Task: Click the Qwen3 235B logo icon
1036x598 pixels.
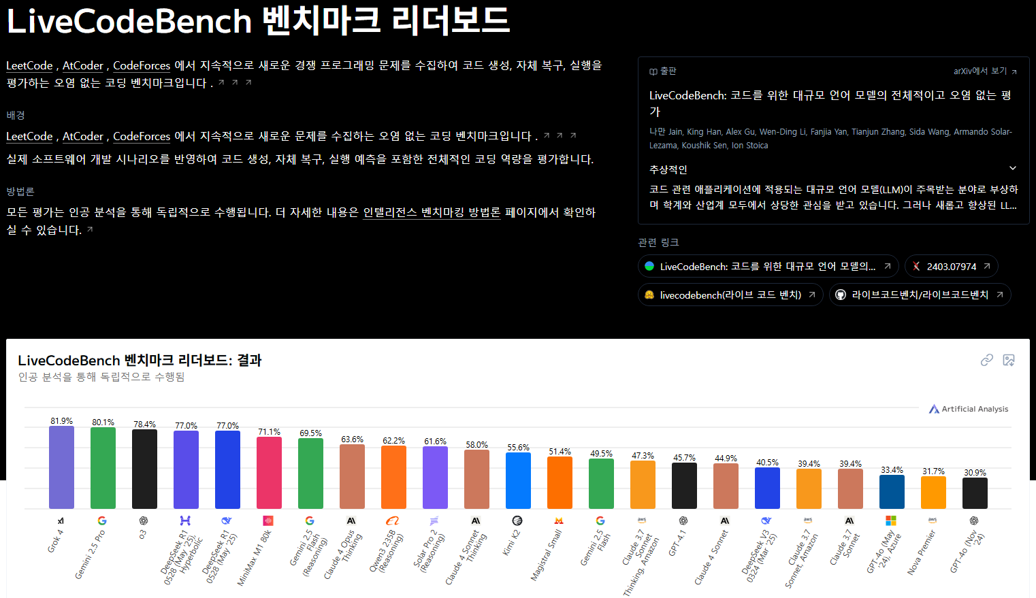Action: pos(393,520)
